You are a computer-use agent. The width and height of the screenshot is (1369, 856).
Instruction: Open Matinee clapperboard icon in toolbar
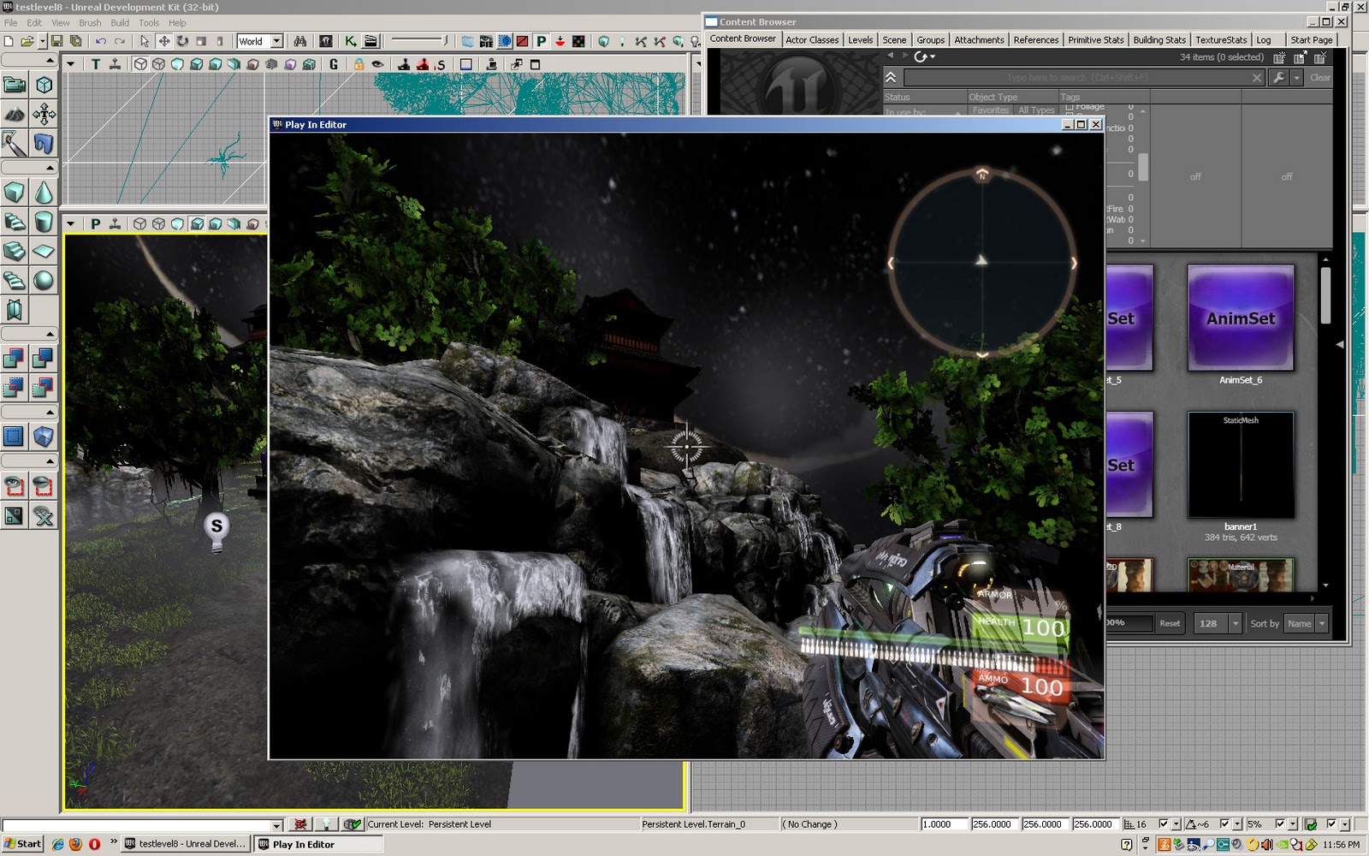coord(370,41)
